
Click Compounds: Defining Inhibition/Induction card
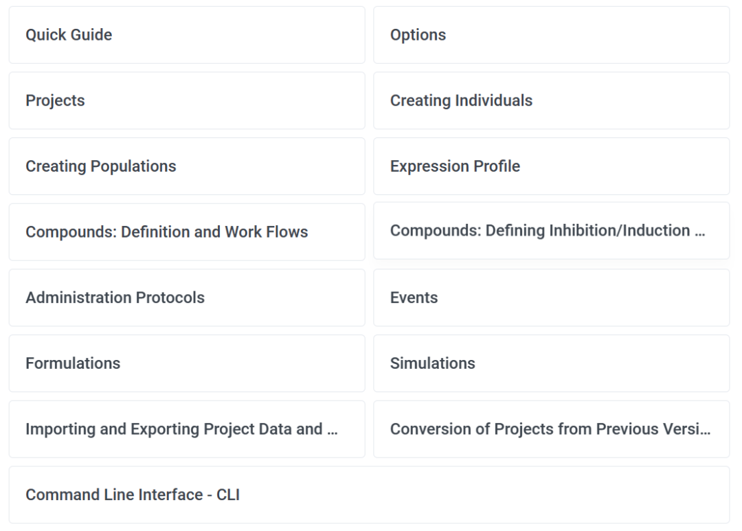[551, 231]
